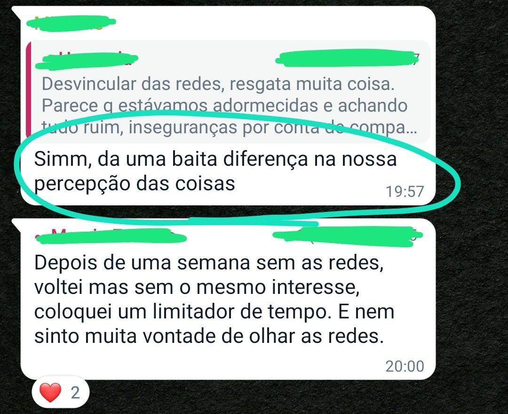Tap the 19:57 timestamp
The image size is (508, 414).
405,191
